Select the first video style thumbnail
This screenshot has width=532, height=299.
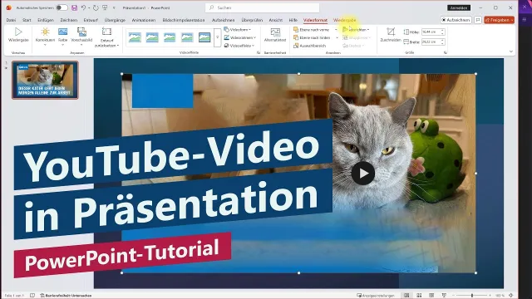coord(135,37)
